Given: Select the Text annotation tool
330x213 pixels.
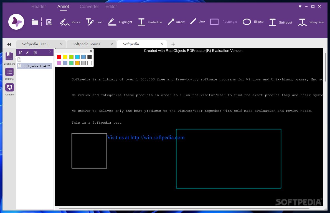Looking at the screenshot, I should 94,22.
